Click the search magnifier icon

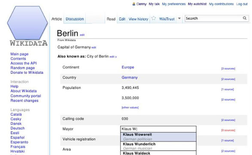click(245, 18)
